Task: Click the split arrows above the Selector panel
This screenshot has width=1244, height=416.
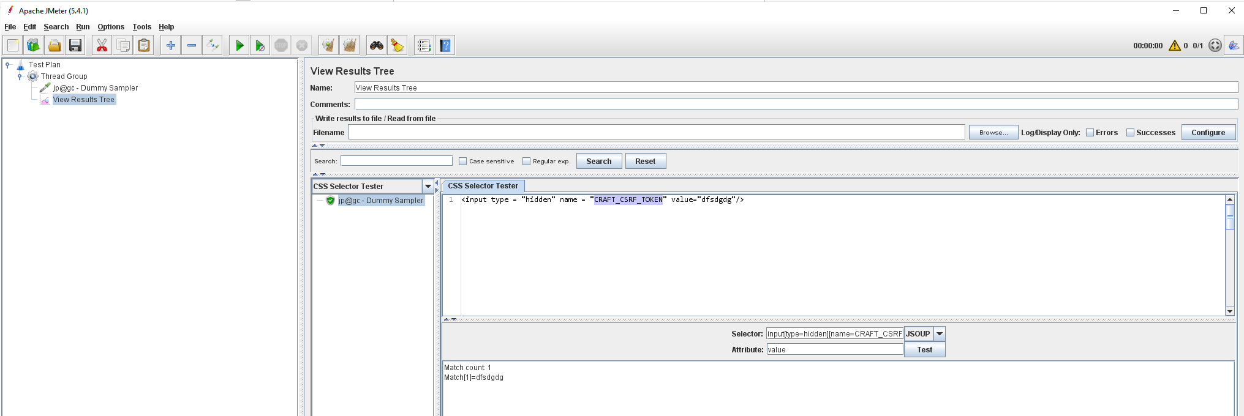Action: click(450, 319)
